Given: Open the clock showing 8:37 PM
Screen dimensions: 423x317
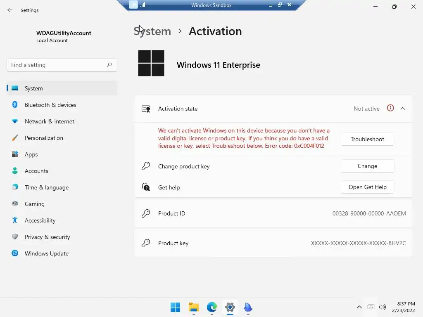Looking at the screenshot, I should coord(403,307).
